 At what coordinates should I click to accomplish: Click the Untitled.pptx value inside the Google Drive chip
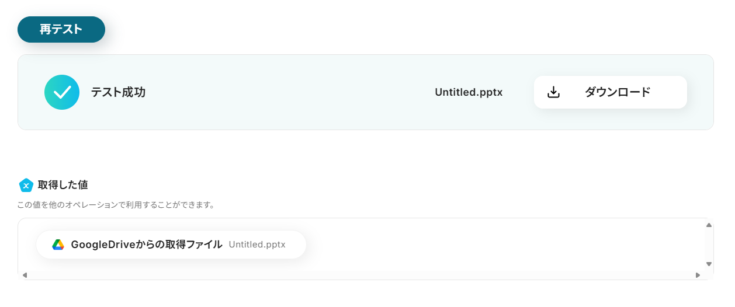coord(257,245)
